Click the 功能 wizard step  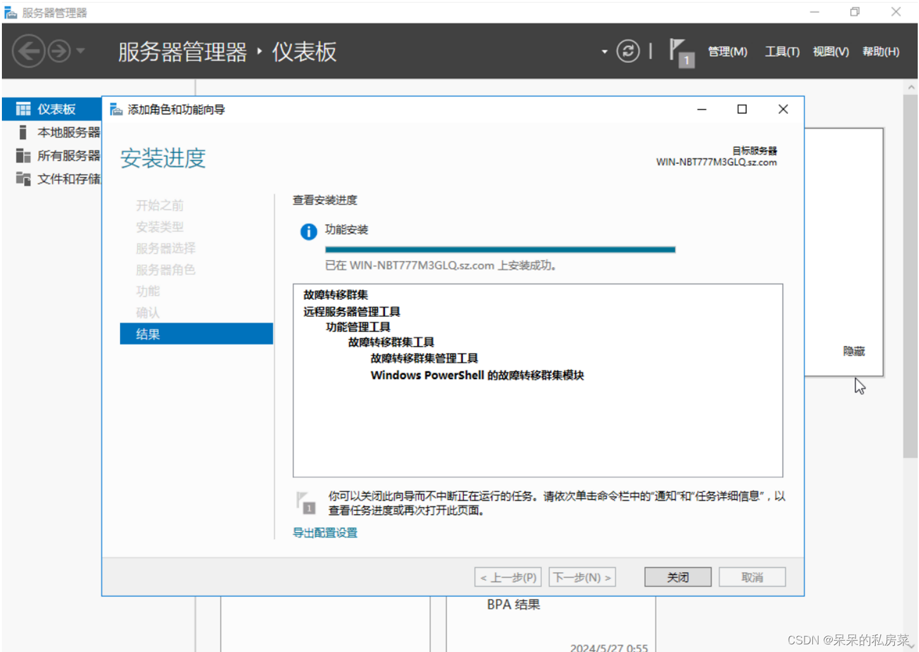point(148,291)
